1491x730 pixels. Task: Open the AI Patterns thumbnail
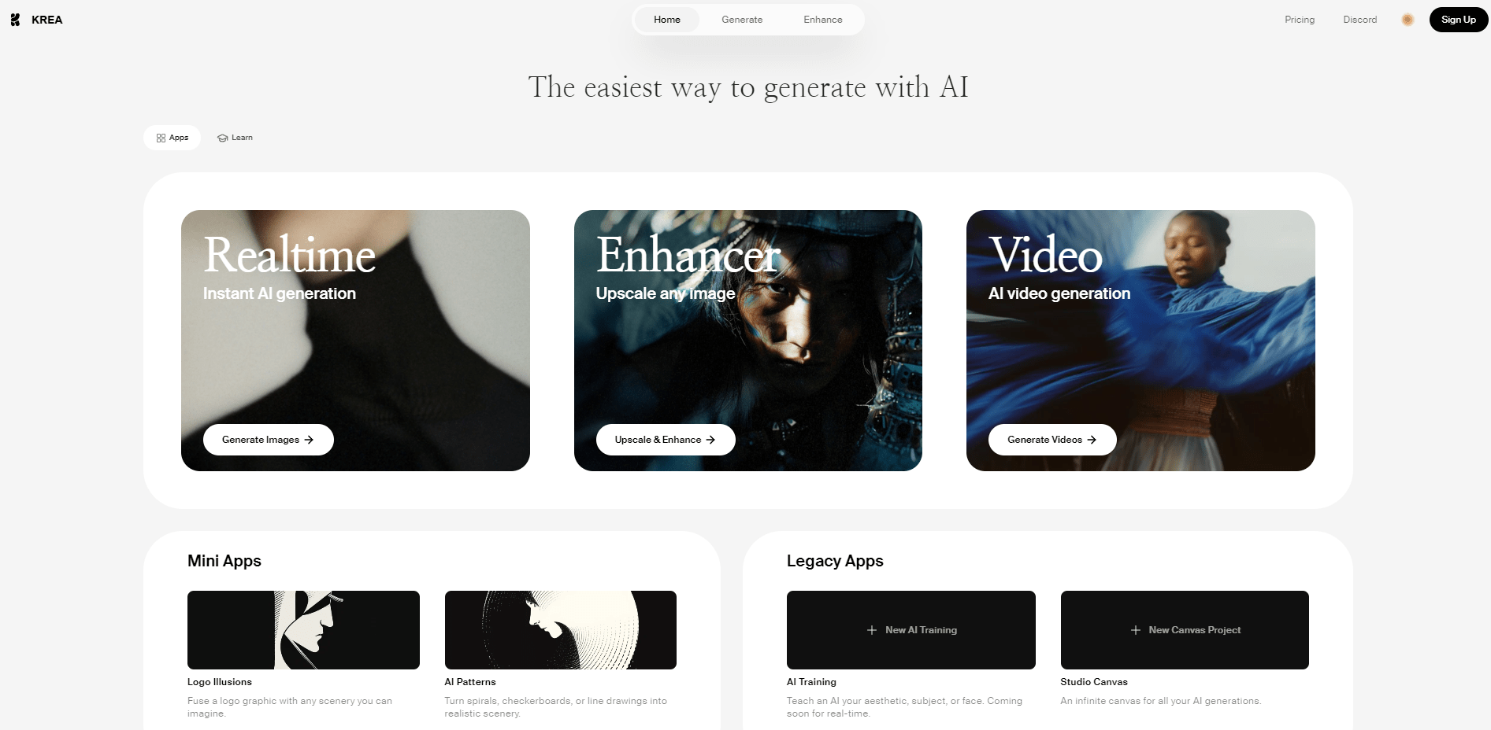coord(561,630)
